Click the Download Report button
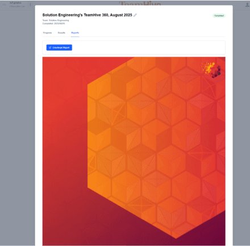 point(59,47)
